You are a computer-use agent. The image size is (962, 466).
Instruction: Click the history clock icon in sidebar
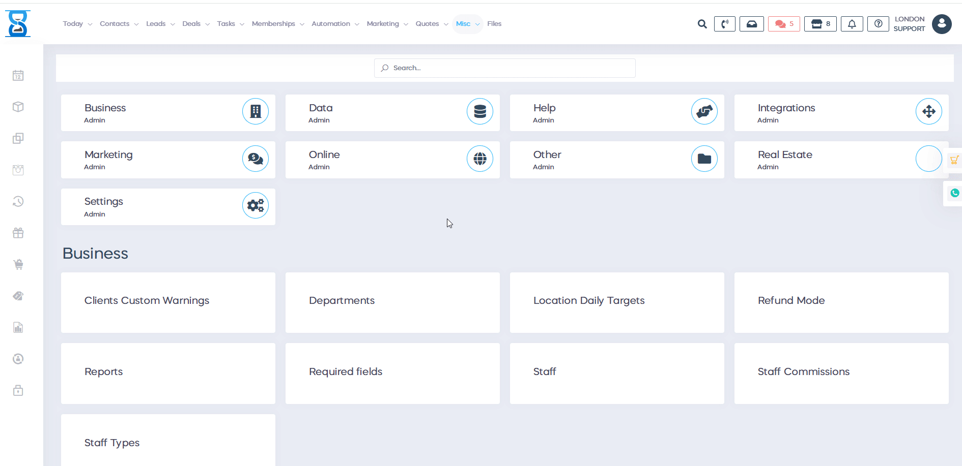point(18,202)
